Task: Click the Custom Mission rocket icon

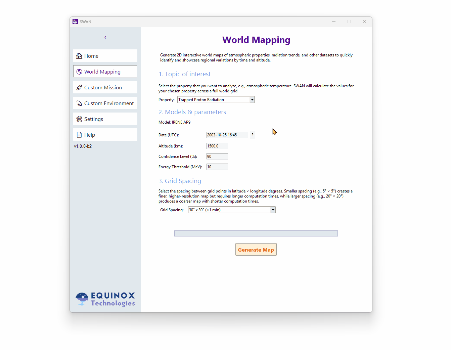Action: tap(79, 87)
